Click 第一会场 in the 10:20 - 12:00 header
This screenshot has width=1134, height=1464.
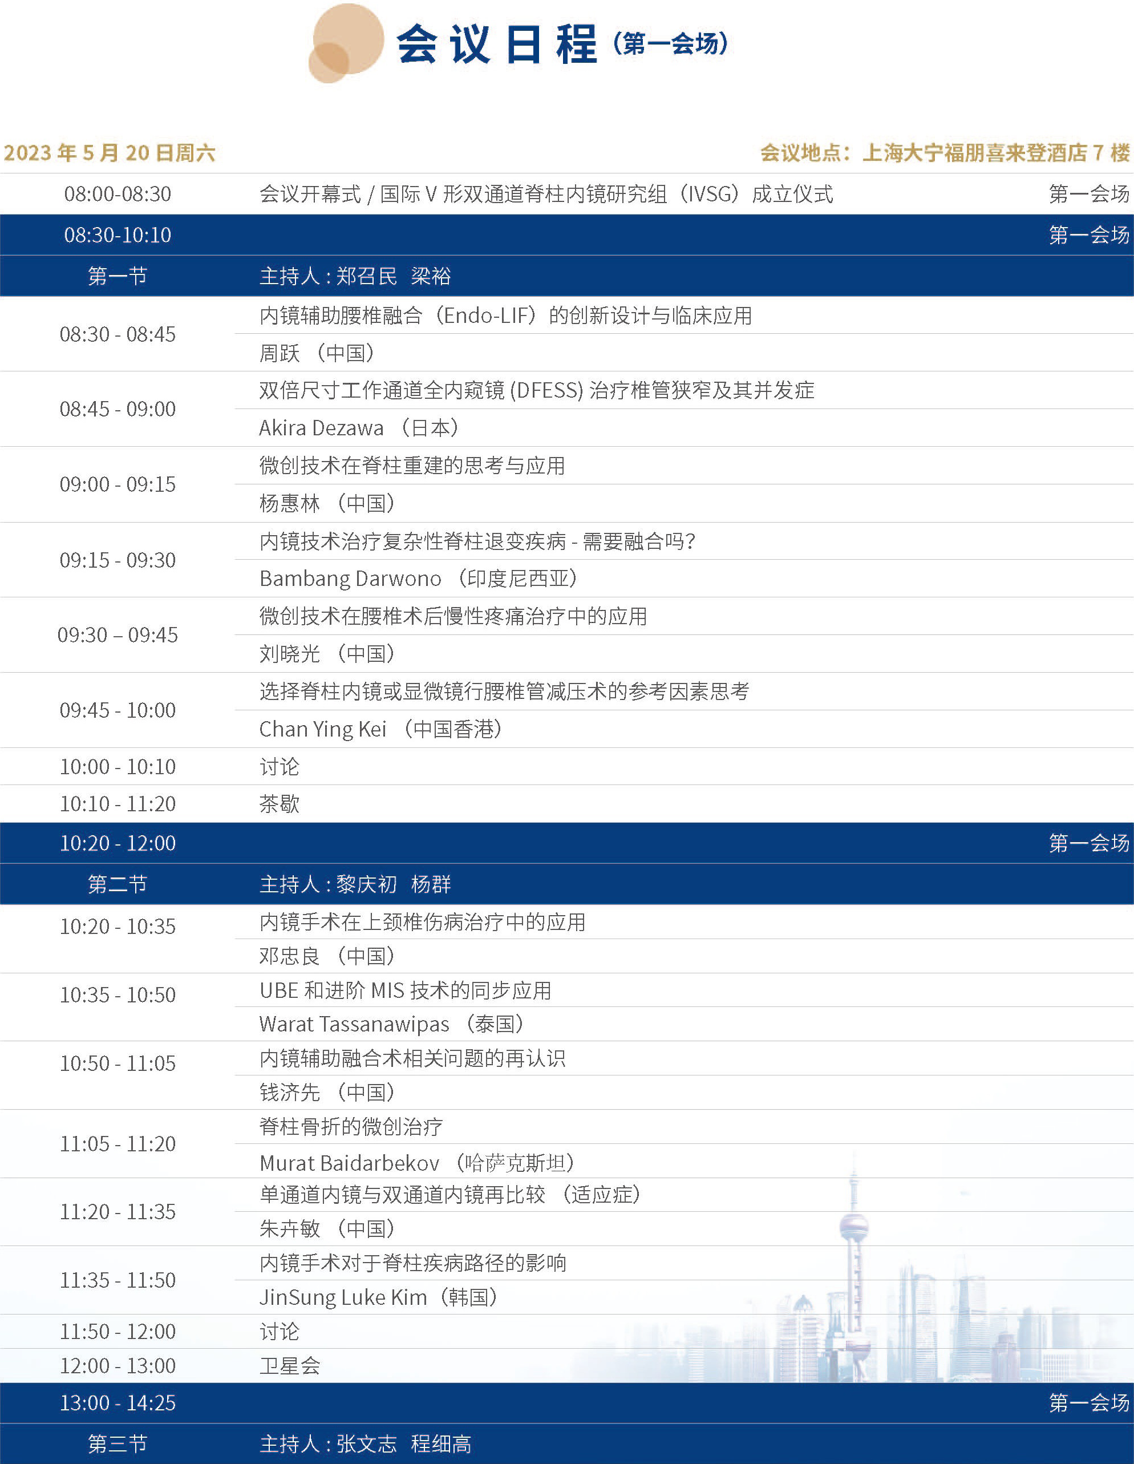pyautogui.click(x=1090, y=843)
